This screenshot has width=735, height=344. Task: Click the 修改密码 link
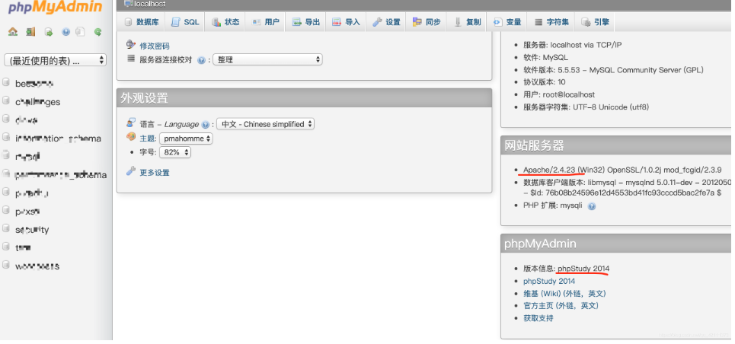pos(155,46)
